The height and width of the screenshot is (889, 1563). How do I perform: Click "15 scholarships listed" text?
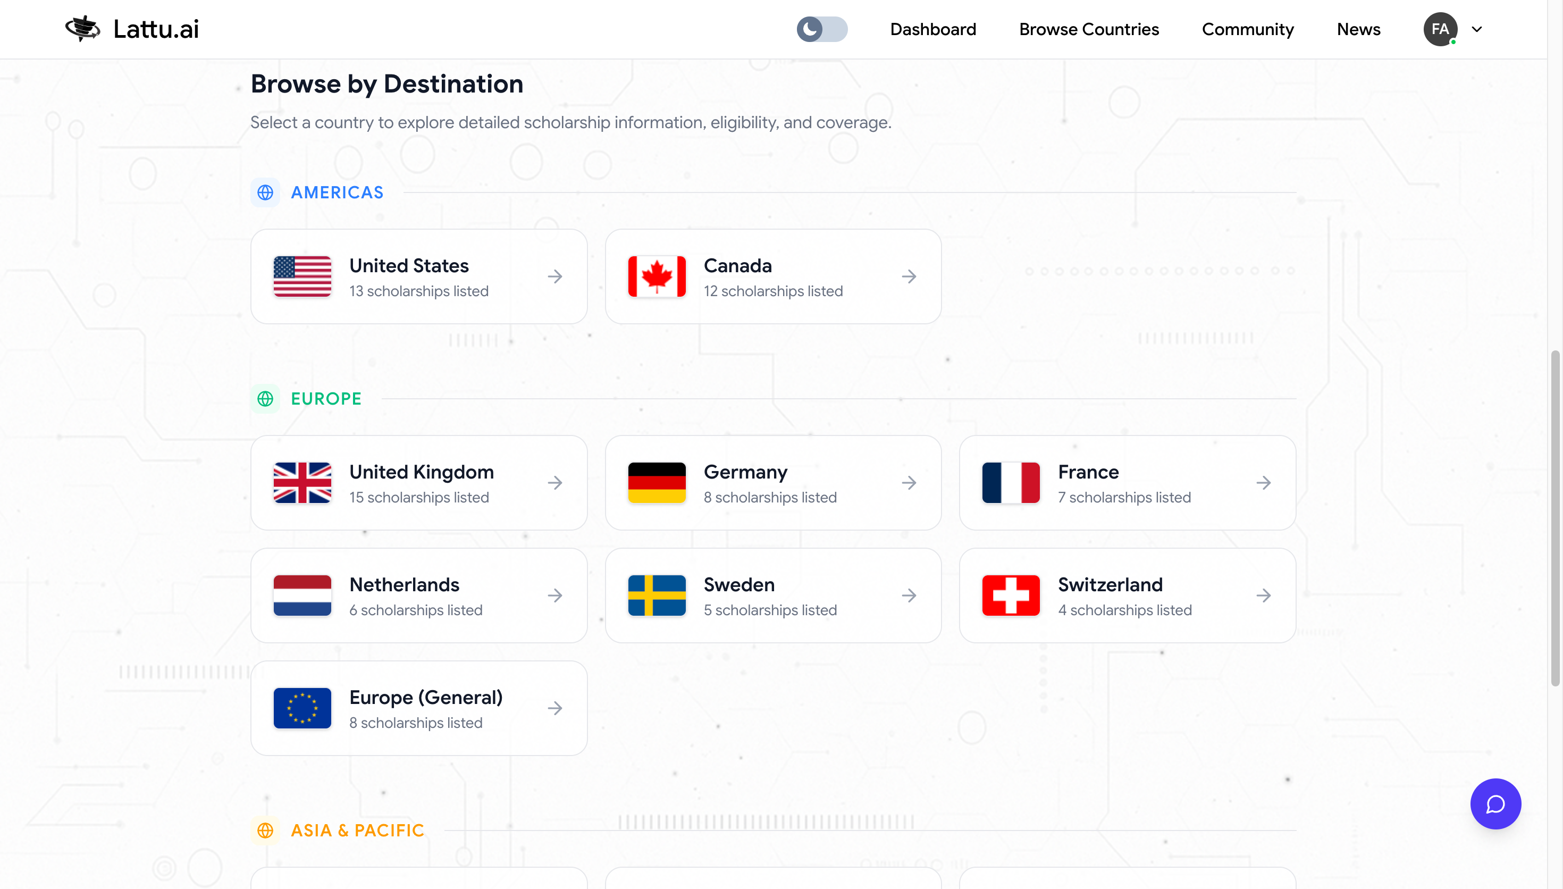(x=419, y=498)
